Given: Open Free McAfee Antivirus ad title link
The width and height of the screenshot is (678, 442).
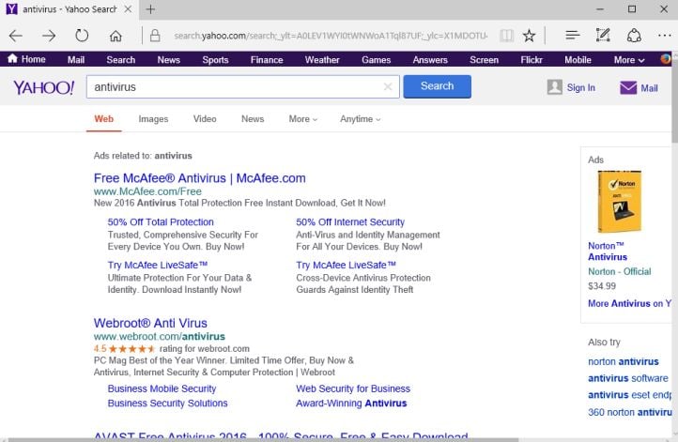Looking at the screenshot, I should coord(200,178).
